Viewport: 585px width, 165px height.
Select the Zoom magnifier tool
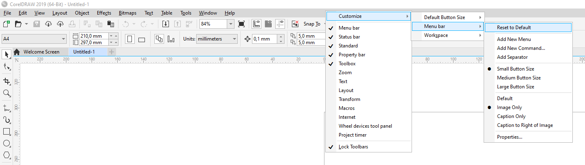tap(7, 93)
